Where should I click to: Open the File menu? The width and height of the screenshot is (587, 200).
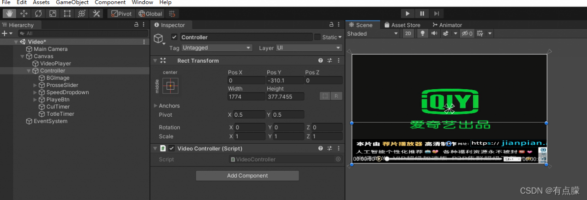6,3
